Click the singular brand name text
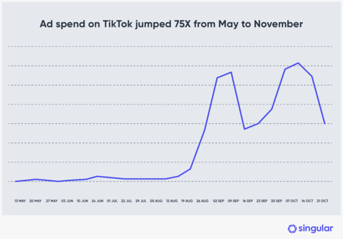 coord(315,229)
